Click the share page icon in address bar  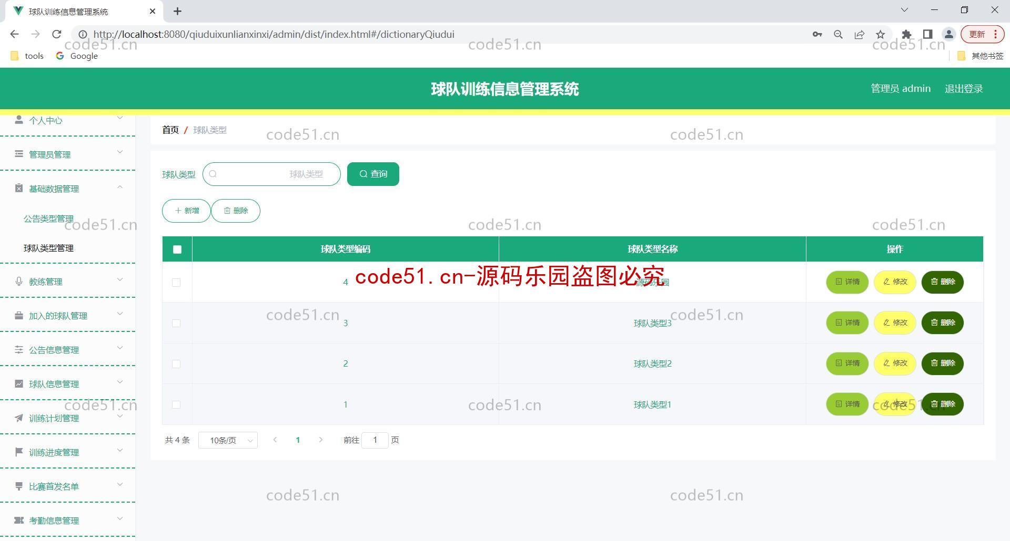point(860,34)
